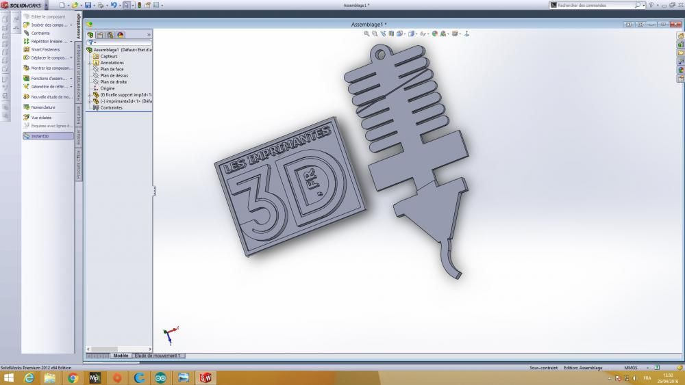The width and height of the screenshot is (685, 385).
Task: Open the unit system MMGS dropdown
Action: pyautogui.click(x=647, y=368)
